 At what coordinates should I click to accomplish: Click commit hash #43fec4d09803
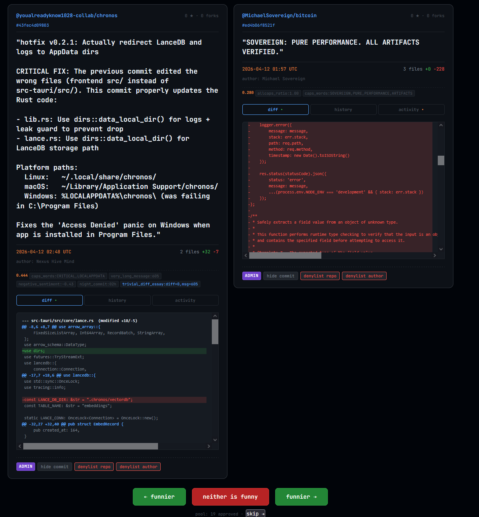[32, 25]
